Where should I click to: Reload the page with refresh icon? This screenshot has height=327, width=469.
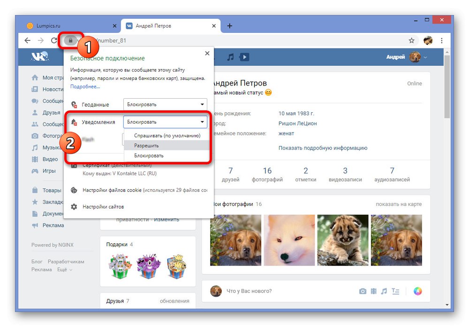(54, 40)
